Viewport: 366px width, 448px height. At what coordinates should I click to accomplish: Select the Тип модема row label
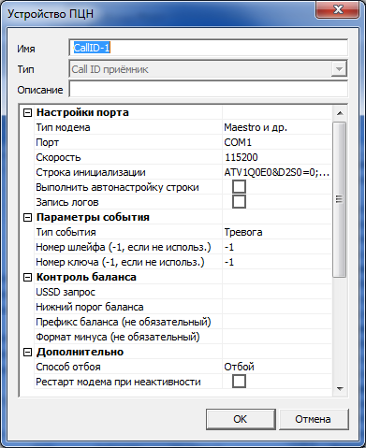pyautogui.click(x=63, y=127)
